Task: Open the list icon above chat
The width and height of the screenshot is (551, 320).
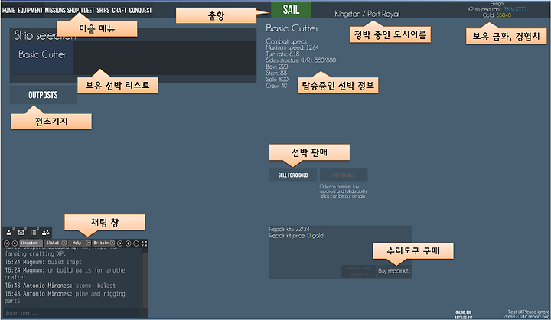Action: point(34,233)
